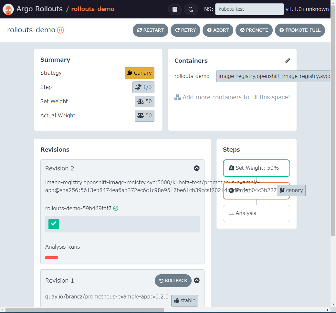The width and height of the screenshot is (336, 313).
Task: Click the Analysis Runs label
Action: (x=63, y=247)
